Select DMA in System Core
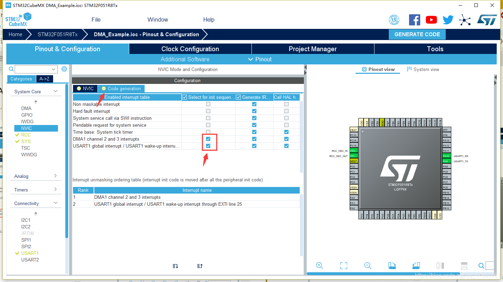The image size is (503, 282). tap(26, 108)
